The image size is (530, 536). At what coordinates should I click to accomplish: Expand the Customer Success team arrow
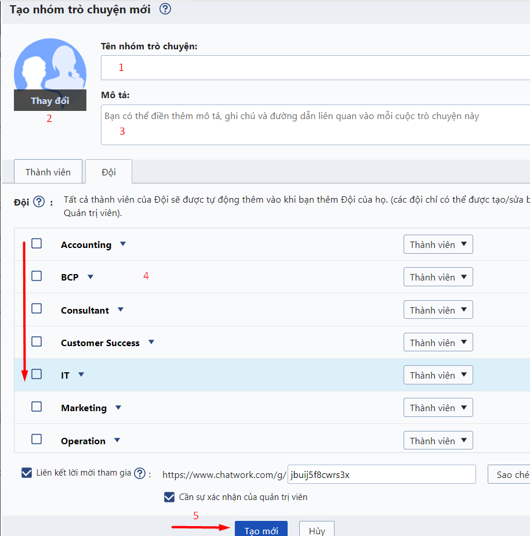click(x=151, y=342)
